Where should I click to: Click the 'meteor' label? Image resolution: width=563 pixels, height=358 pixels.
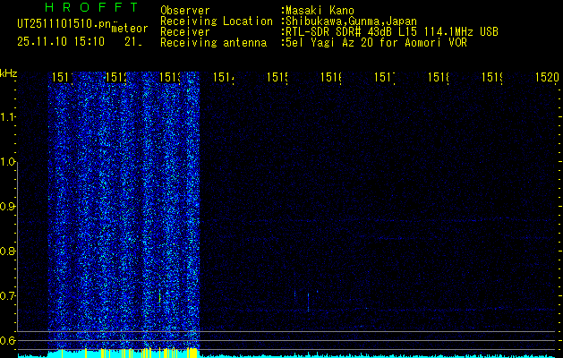tap(130, 29)
